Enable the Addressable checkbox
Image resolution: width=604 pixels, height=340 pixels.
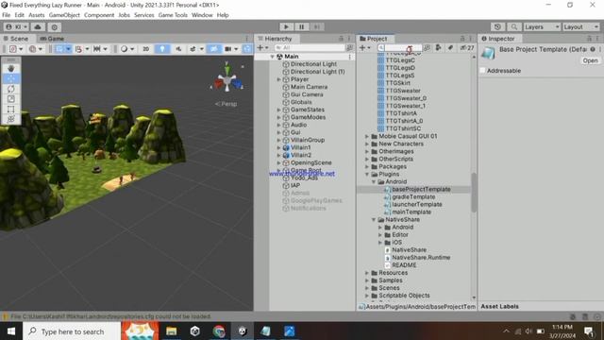coord(482,71)
